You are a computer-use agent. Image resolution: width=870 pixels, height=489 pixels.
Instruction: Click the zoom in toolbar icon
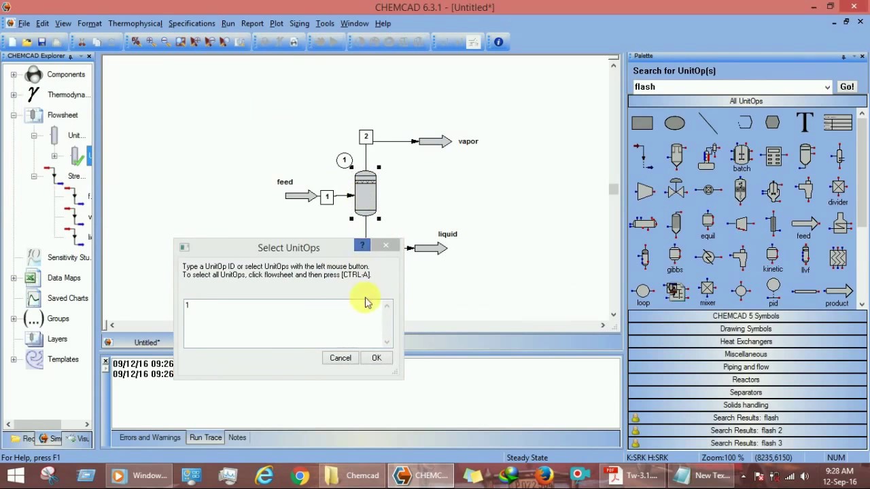150,42
